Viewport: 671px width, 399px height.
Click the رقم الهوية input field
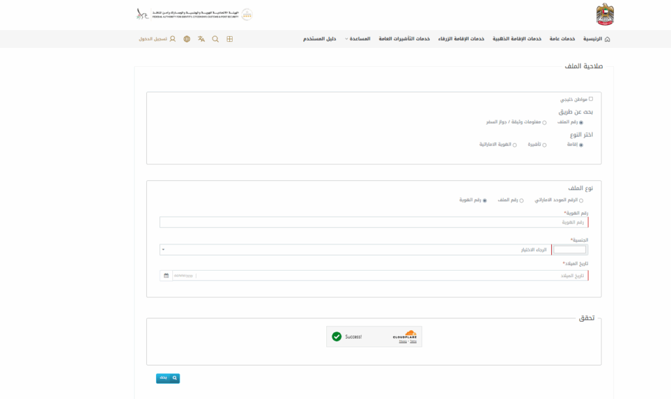click(x=374, y=222)
